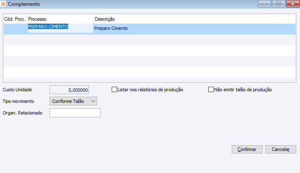This screenshot has height=173, width=300.
Task: Click the Complemento window app icon
Action: 3,4
